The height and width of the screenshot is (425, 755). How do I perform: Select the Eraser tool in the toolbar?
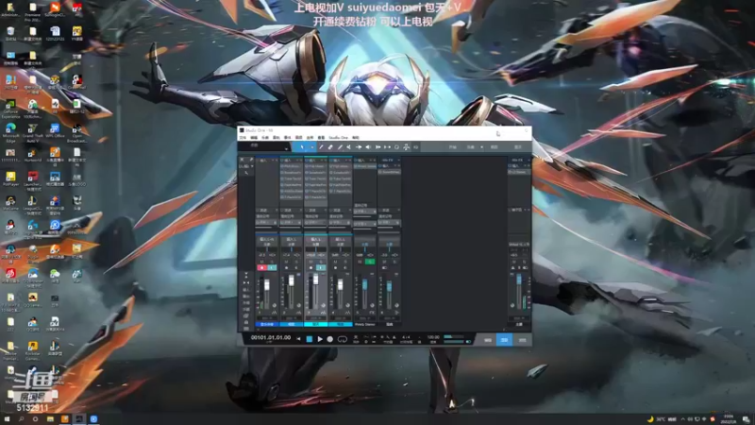(330, 147)
